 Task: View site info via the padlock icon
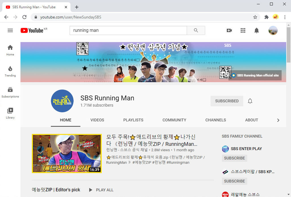(x=36, y=17)
